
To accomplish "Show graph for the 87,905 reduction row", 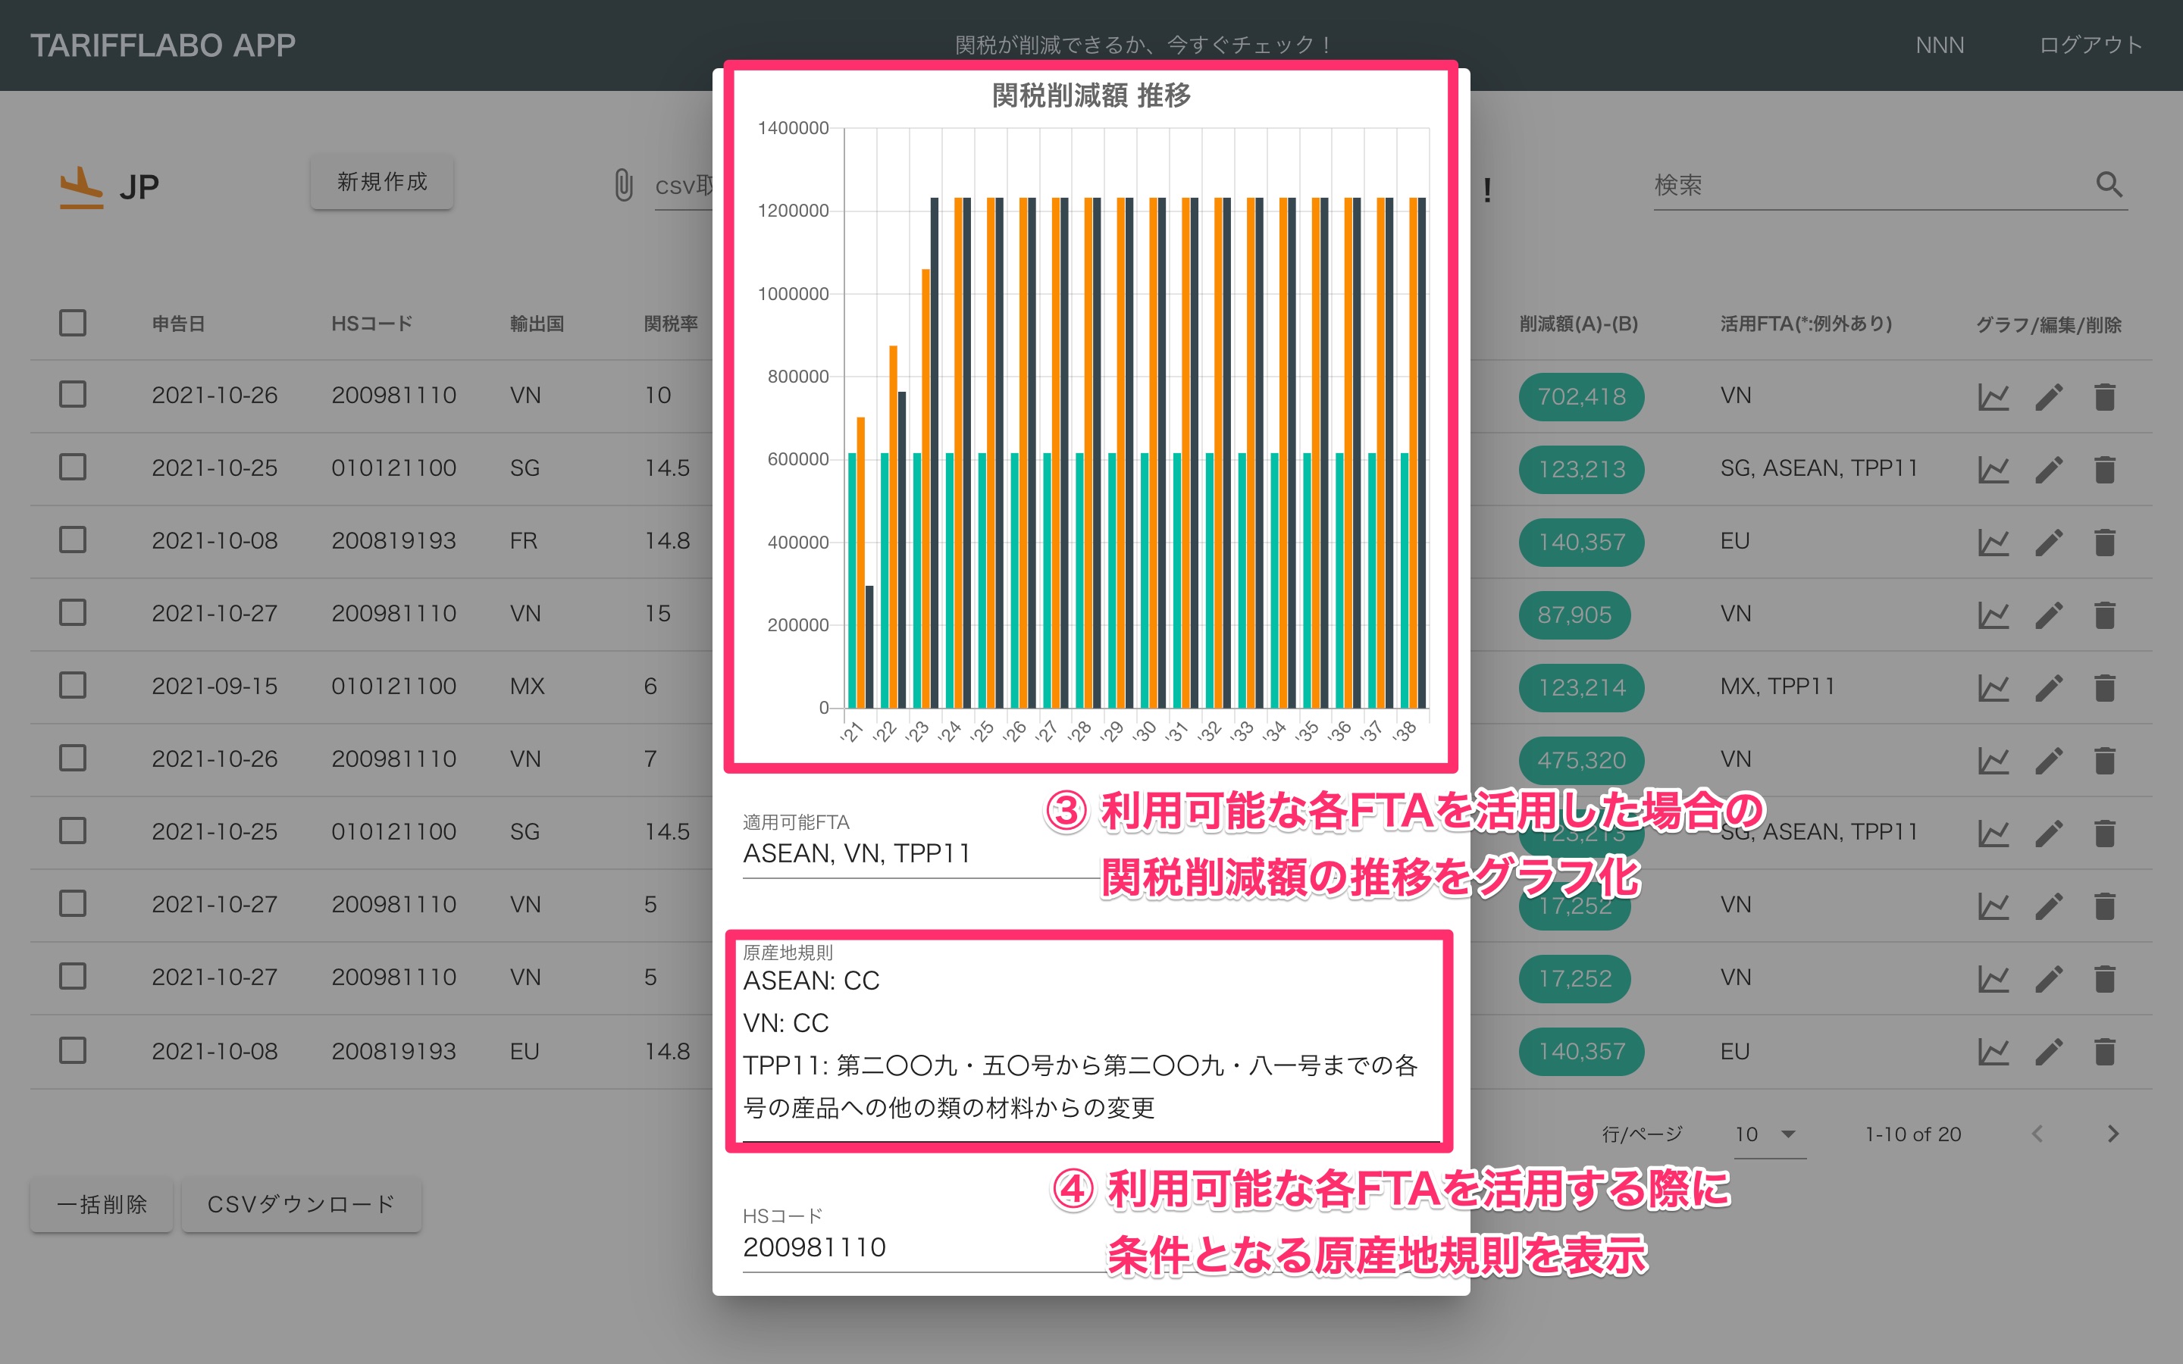I will (1993, 615).
